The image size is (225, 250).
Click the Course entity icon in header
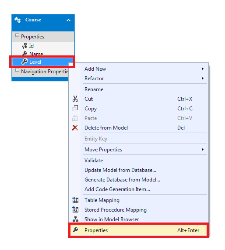click(x=18, y=20)
